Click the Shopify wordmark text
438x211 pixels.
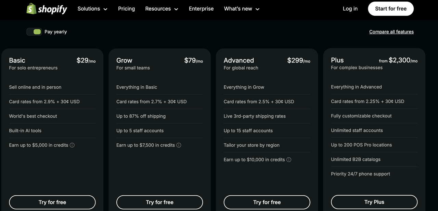tap(52, 9)
